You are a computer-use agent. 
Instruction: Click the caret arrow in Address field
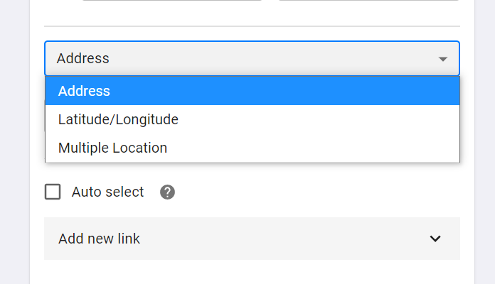(443, 59)
